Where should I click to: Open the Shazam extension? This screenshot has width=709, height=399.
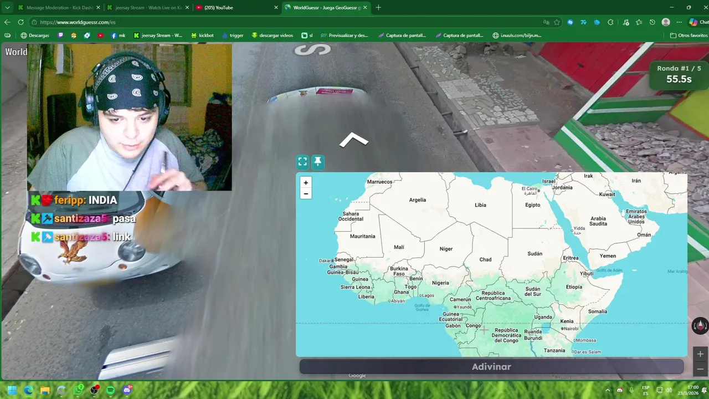[571, 22]
